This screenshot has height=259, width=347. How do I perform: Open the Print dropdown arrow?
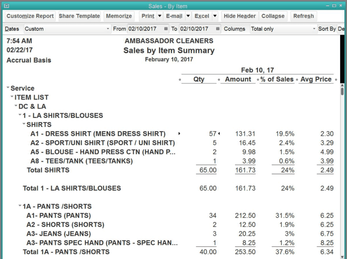point(159,16)
